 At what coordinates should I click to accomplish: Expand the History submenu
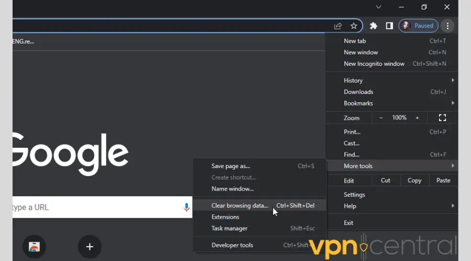tap(391, 80)
